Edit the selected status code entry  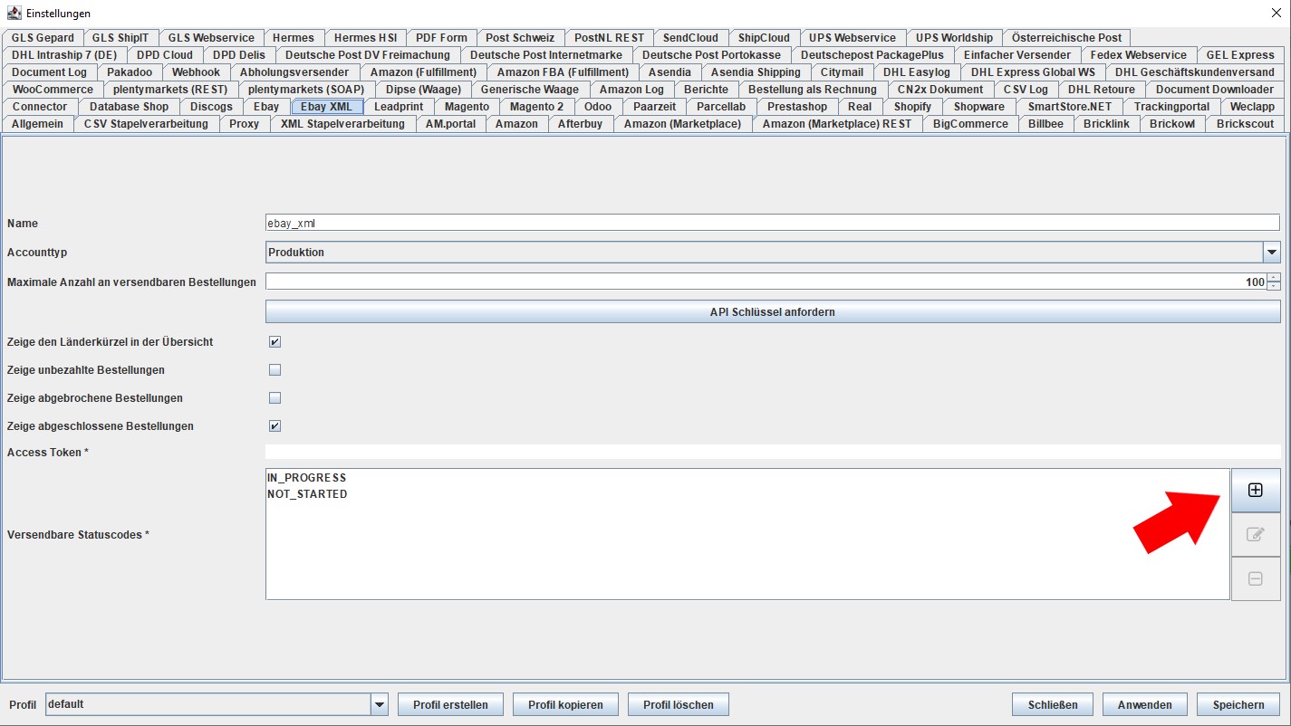(1255, 534)
